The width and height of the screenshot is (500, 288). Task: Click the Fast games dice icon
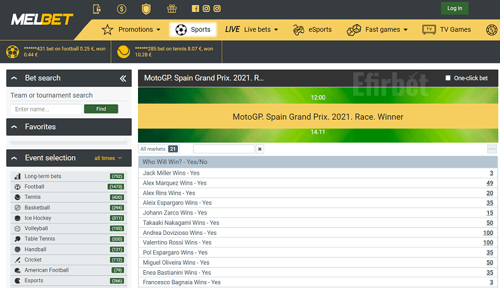[x=354, y=30]
